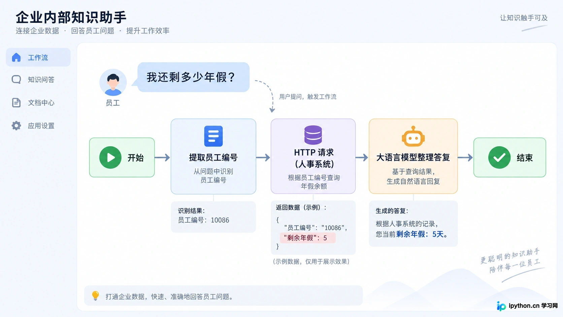This screenshot has height=317, width=563.
Task: Click the chat bubble icon beside 知识问答
Action: pyautogui.click(x=16, y=80)
